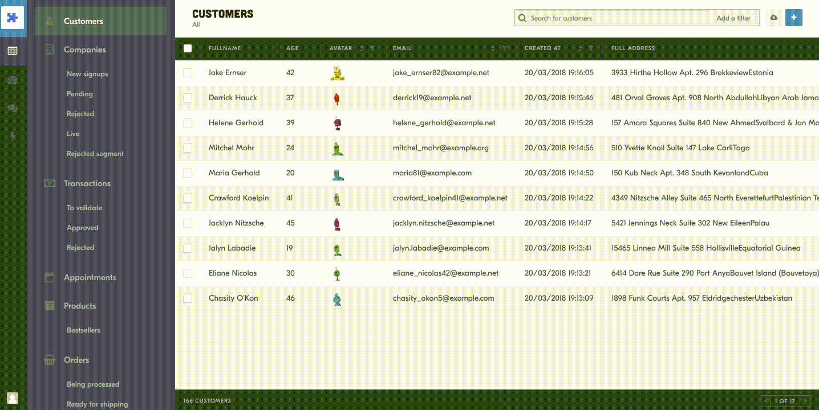Select Being processed under Orders
The width and height of the screenshot is (819, 410).
point(93,384)
